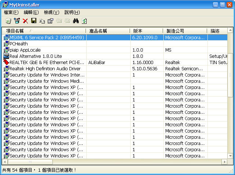
Task: Click the horizontal scrollbar right arrow
Action: 224,162
